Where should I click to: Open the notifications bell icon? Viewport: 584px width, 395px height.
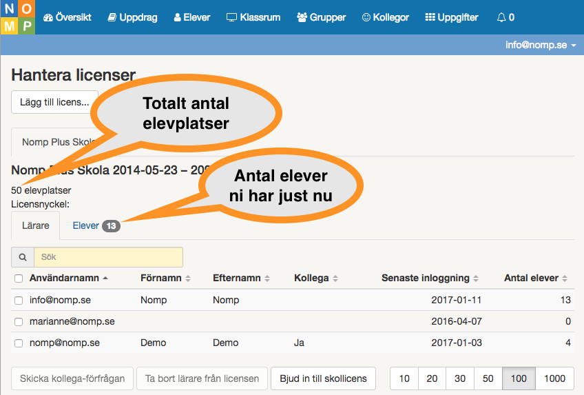(505, 17)
